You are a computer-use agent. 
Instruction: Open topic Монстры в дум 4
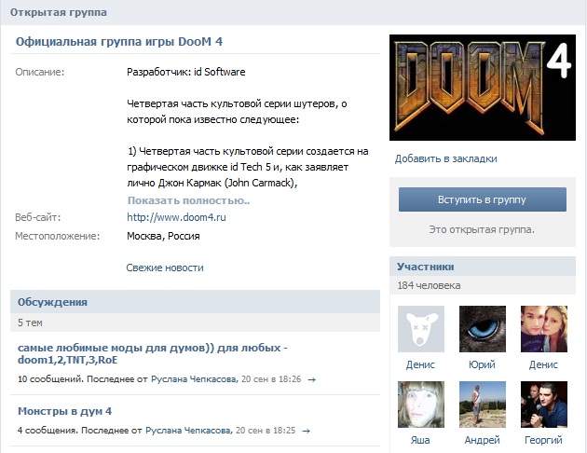65,411
